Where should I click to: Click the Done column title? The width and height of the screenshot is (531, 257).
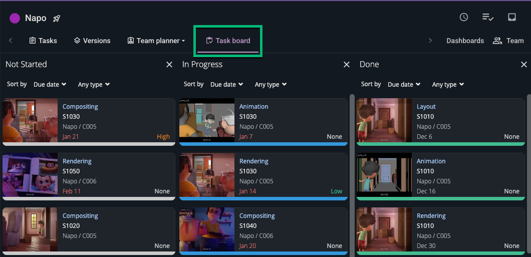tap(369, 64)
